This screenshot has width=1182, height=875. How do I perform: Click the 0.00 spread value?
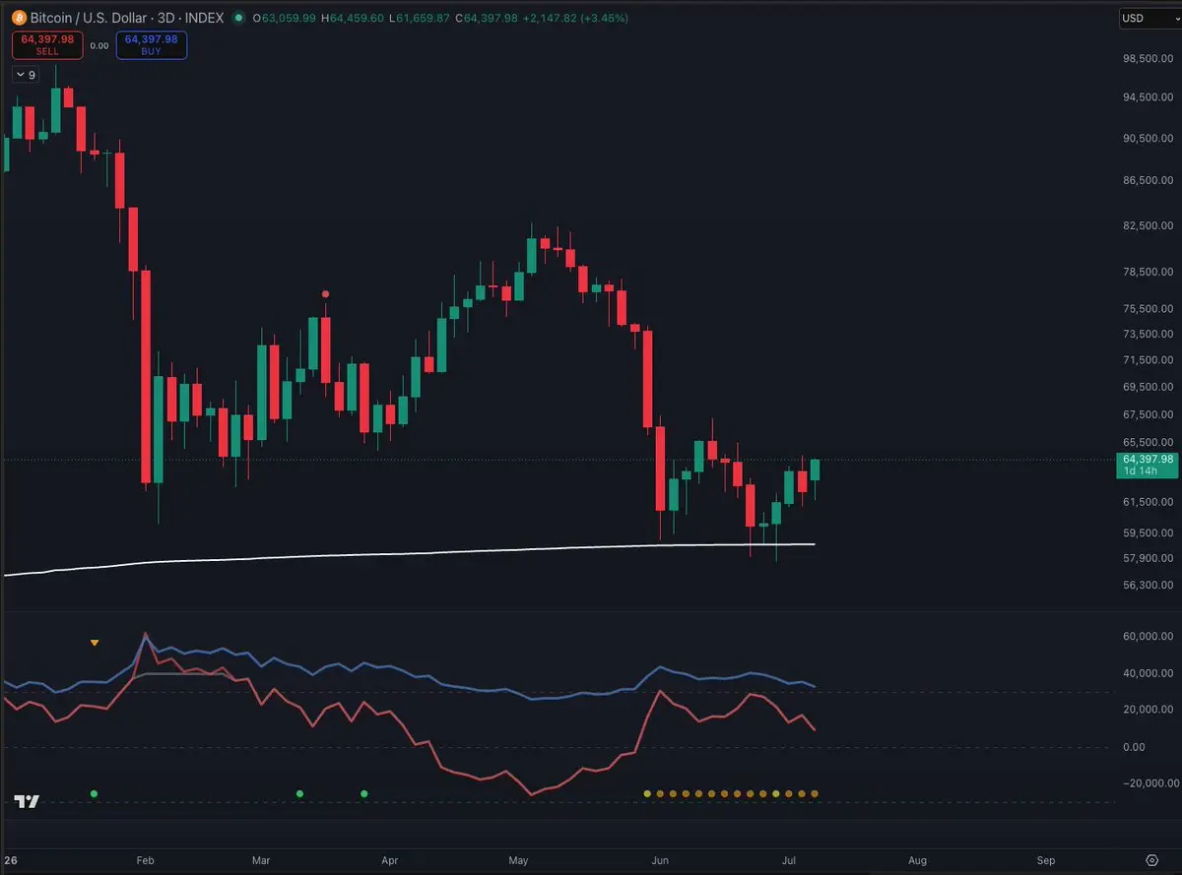pyautogui.click(x=99, y=45)
